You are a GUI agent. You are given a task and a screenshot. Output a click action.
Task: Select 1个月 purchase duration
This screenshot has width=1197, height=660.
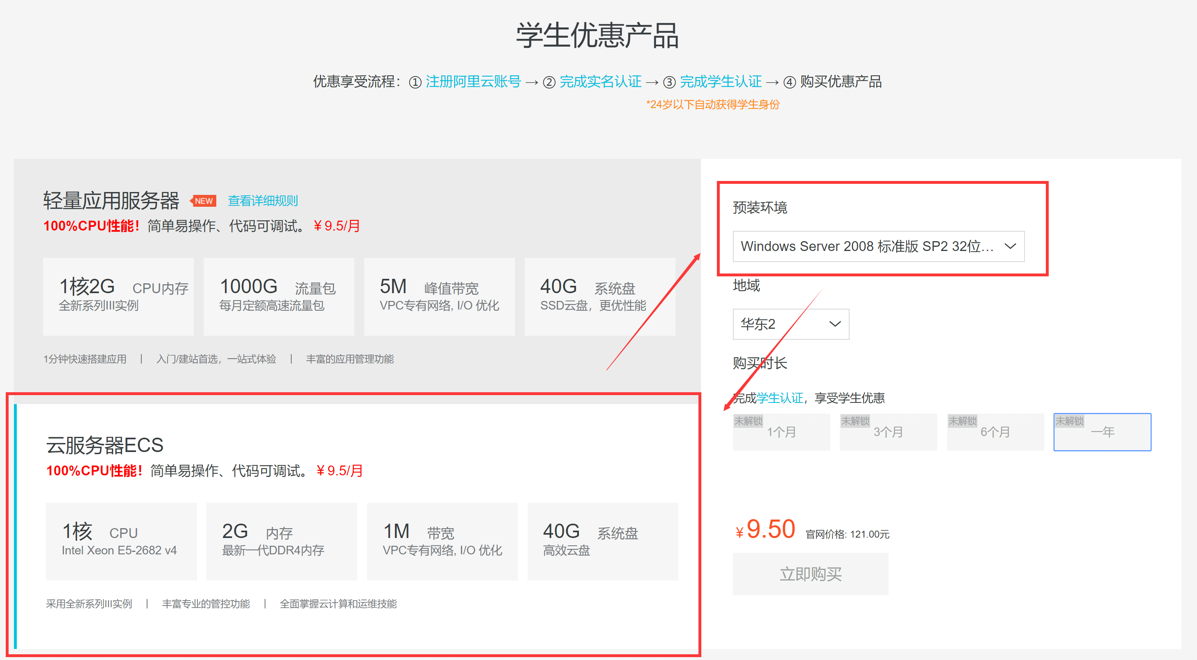click(781, 432)
